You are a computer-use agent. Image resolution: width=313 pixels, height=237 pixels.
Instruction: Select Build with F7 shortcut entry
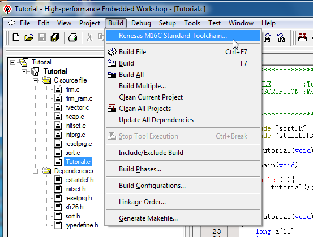tap(183, 63)
